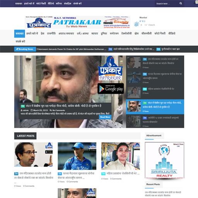Open टेक्नोलॉजी in the main navigation
This screenshot has height=198, width=198.
click(126, 34)
